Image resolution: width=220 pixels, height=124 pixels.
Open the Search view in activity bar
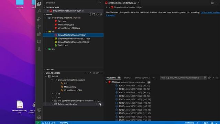tap(39, 11)
